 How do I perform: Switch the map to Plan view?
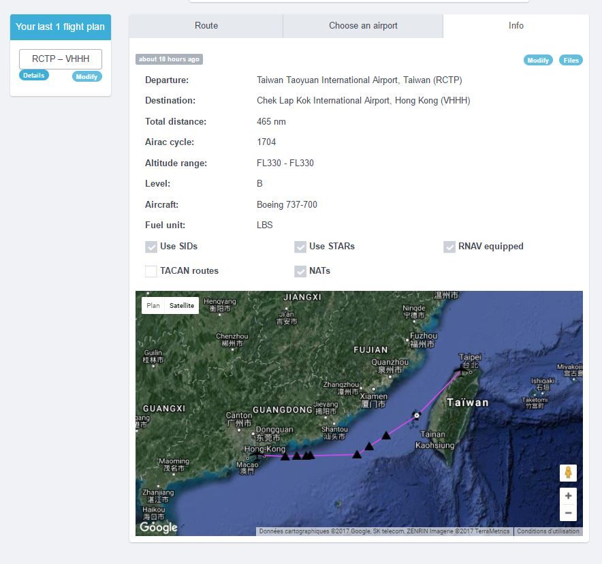coord(153,306)
